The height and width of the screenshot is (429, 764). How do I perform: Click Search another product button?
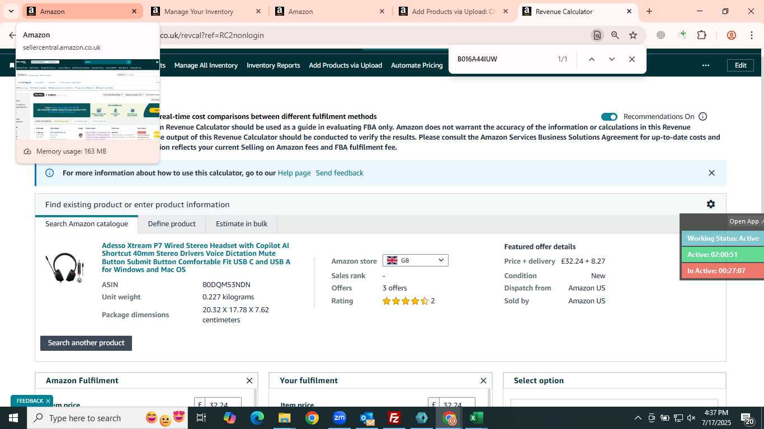pos(86,343)
